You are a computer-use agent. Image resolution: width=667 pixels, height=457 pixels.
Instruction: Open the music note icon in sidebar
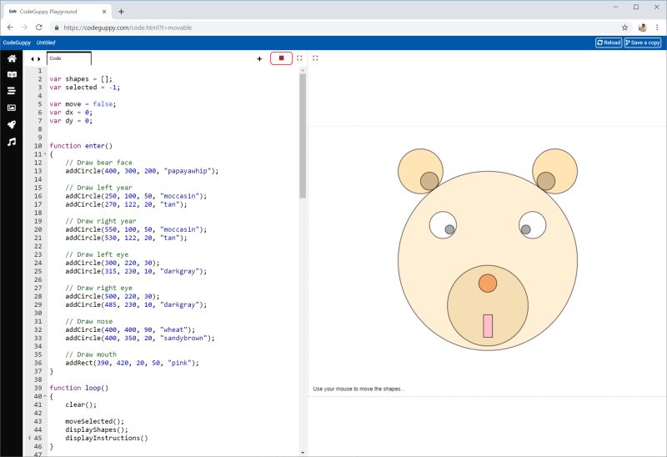12,142
